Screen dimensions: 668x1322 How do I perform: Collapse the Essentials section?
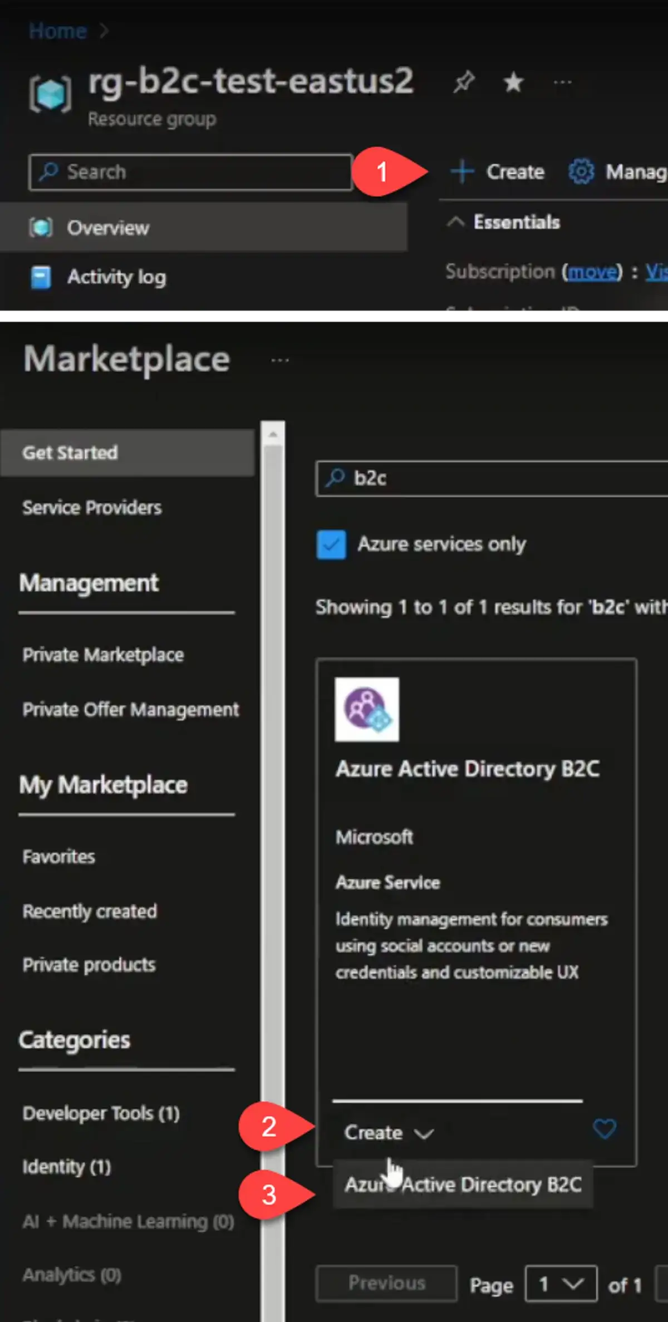(455, 222)
